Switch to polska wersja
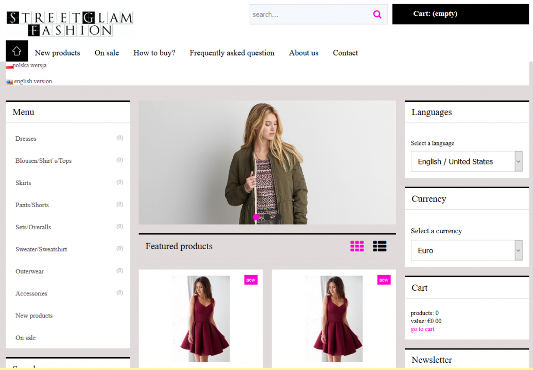Screen dimensions: 533x370 point(29,65)
